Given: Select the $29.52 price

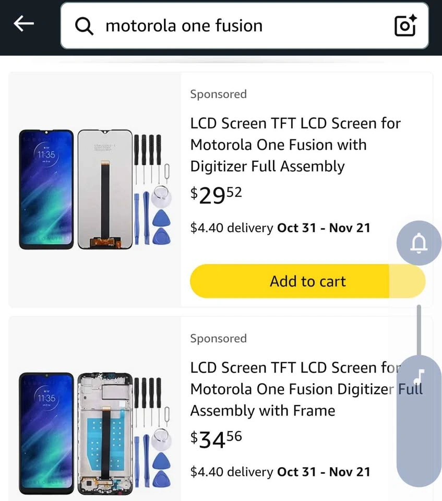Looking at the screenshot, I should point(216,195).
